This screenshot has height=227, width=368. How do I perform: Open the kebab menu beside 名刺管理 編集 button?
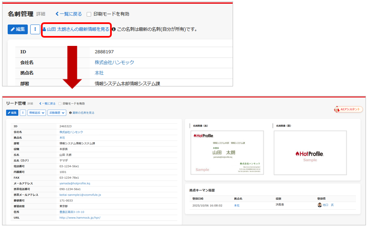(x=35, y=29)
